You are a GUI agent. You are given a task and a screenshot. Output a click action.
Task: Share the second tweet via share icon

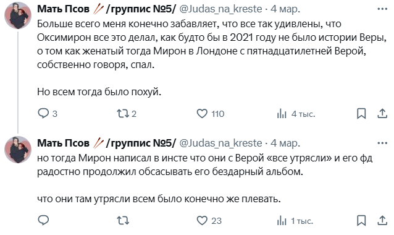[x=382, y=221]
